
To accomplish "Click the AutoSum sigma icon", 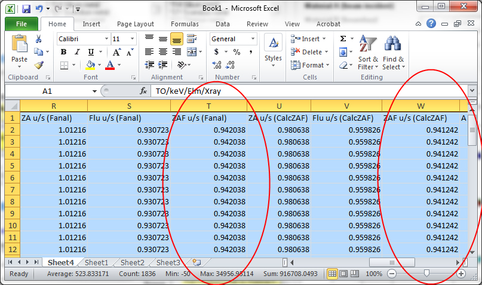I will 343,39.
